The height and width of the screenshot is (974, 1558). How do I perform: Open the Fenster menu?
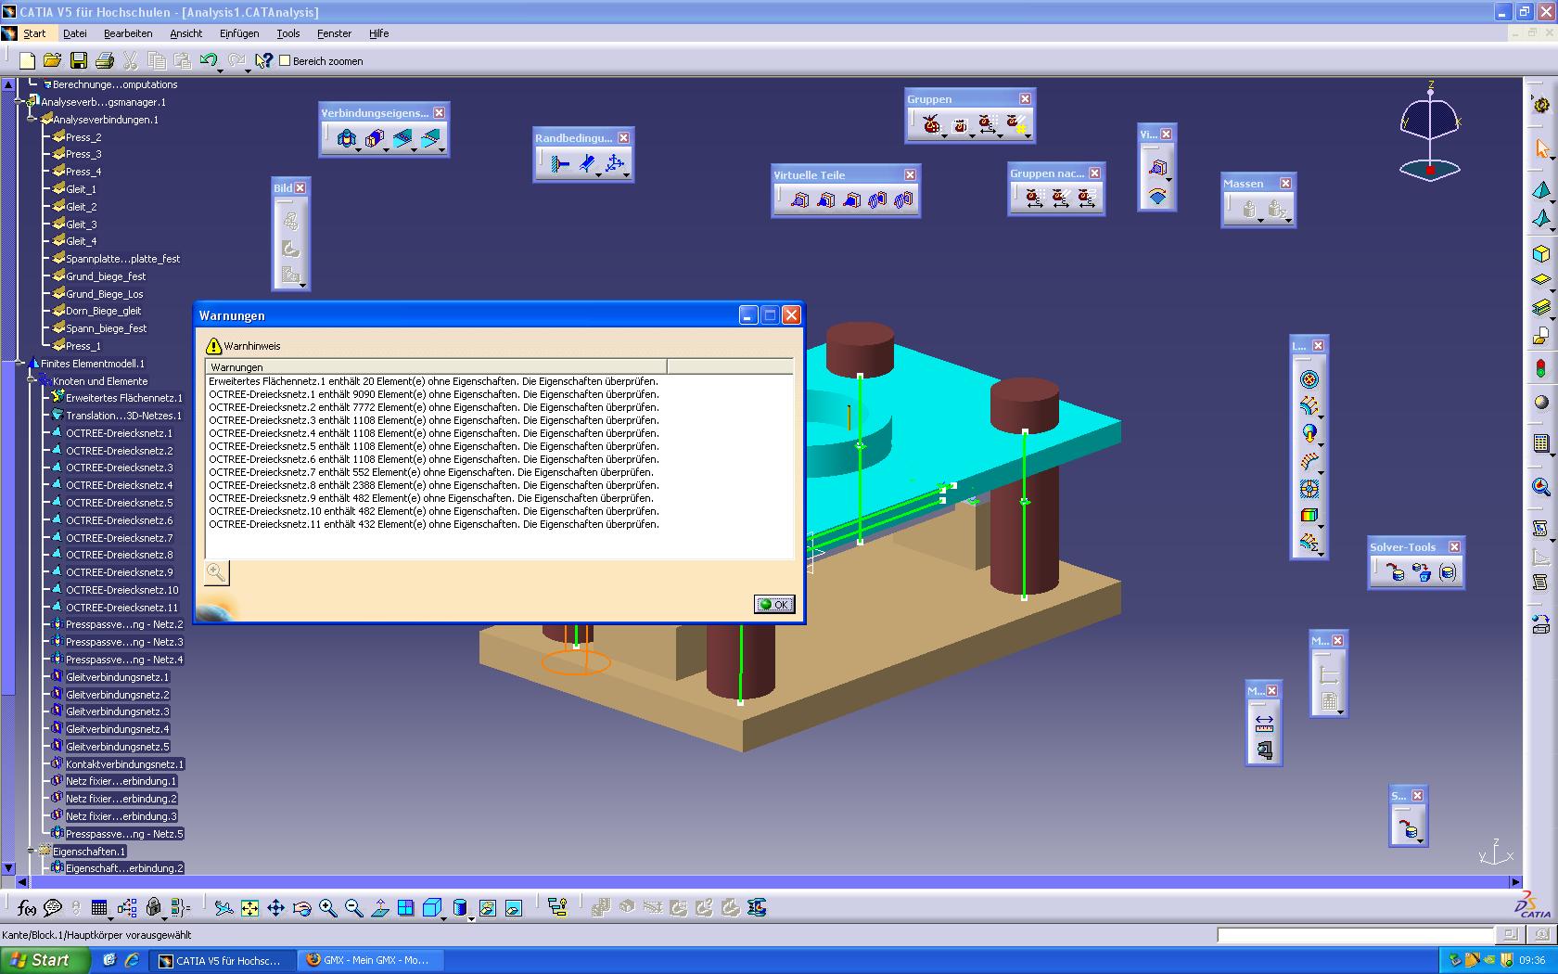pos(334,33)
